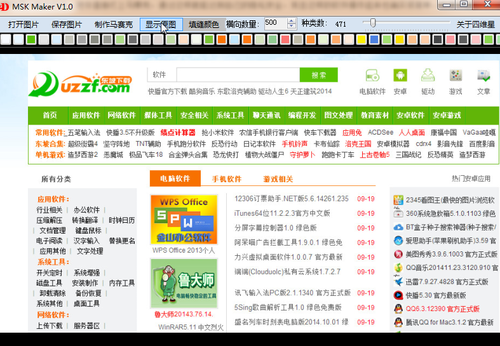The height and width of the screenshot is (346, 500).
Task: Open the 压缩解压 category link
Action: pos(50,220)
